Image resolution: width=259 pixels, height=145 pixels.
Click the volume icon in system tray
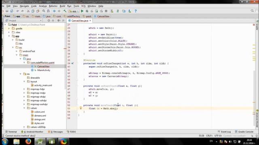(230, 141)
